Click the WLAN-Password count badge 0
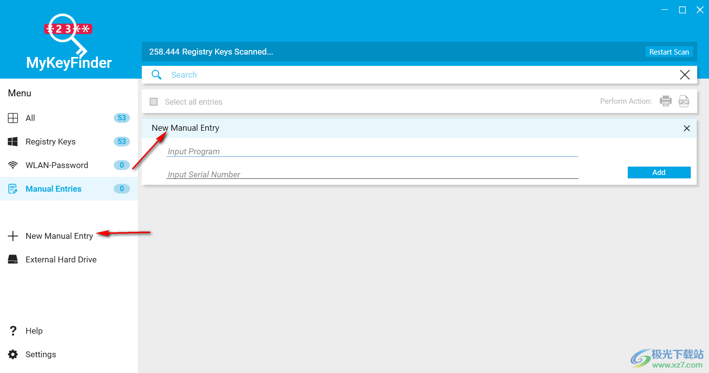 click(122, 165)
